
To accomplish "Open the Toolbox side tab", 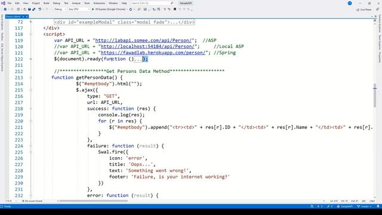I will coord(2,36).
